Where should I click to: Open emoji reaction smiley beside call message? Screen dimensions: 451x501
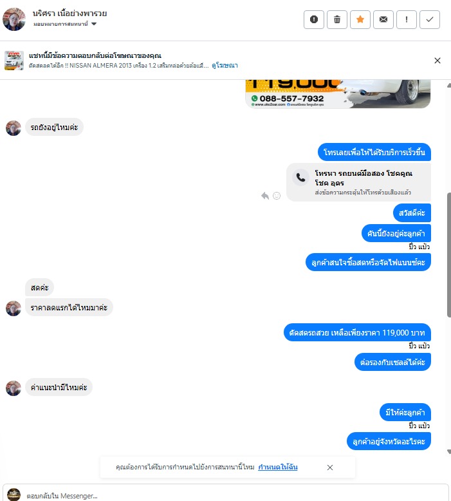pos(277,196)
